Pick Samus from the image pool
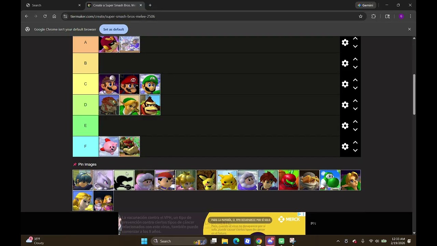This screenshot has height=246, width=437. coord(288,180)
